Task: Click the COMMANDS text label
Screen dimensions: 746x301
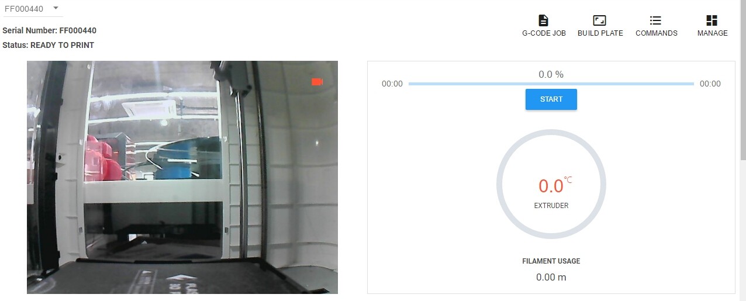Action: point(656,33)
